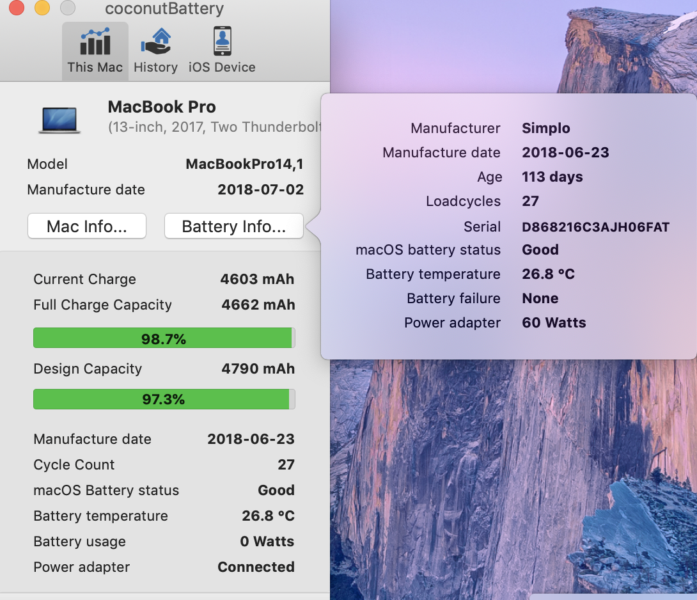The image size is (697, 600).
Task: Select the Mac manufacture date 2018-07-02
Action: (x=260, y=189)
